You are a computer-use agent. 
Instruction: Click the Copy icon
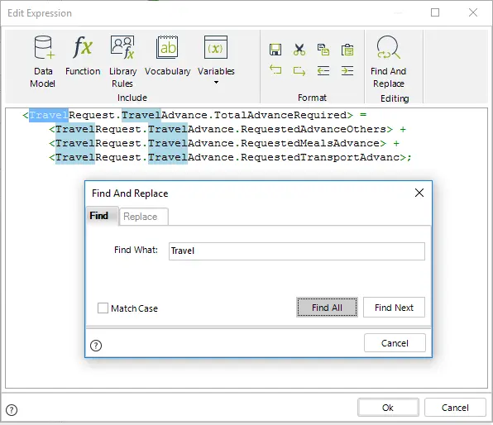pos(323,50)
